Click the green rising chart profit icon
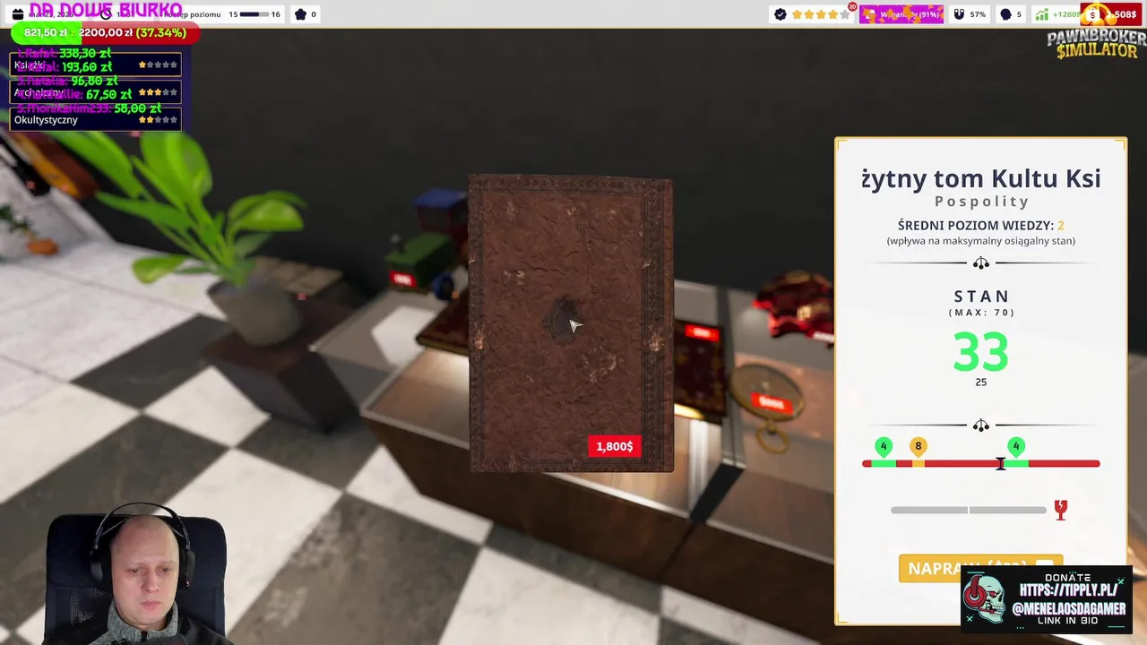1147x645 pixels. tap(1041, 14)
